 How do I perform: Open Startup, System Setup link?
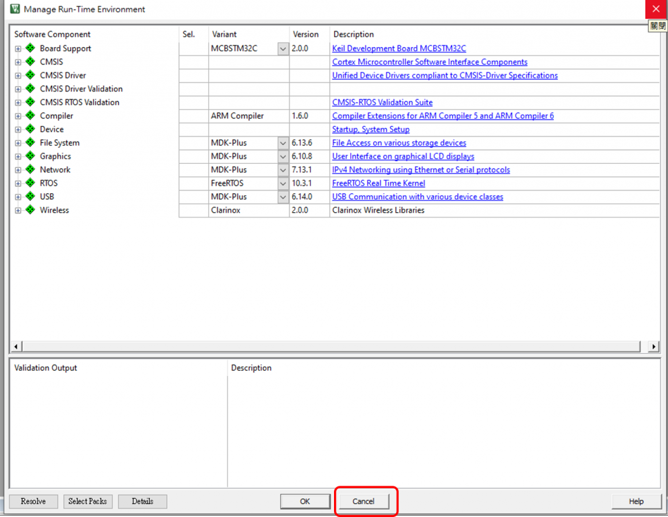[371, 129]
